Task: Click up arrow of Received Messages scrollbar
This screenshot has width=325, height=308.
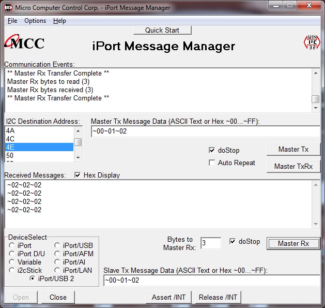Action: [x=316, y=185]
